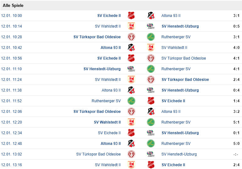The width and height of the screenshot is (242, 169).
Task: Click the Alle Spiele header
Action: (x=13, y=6)
